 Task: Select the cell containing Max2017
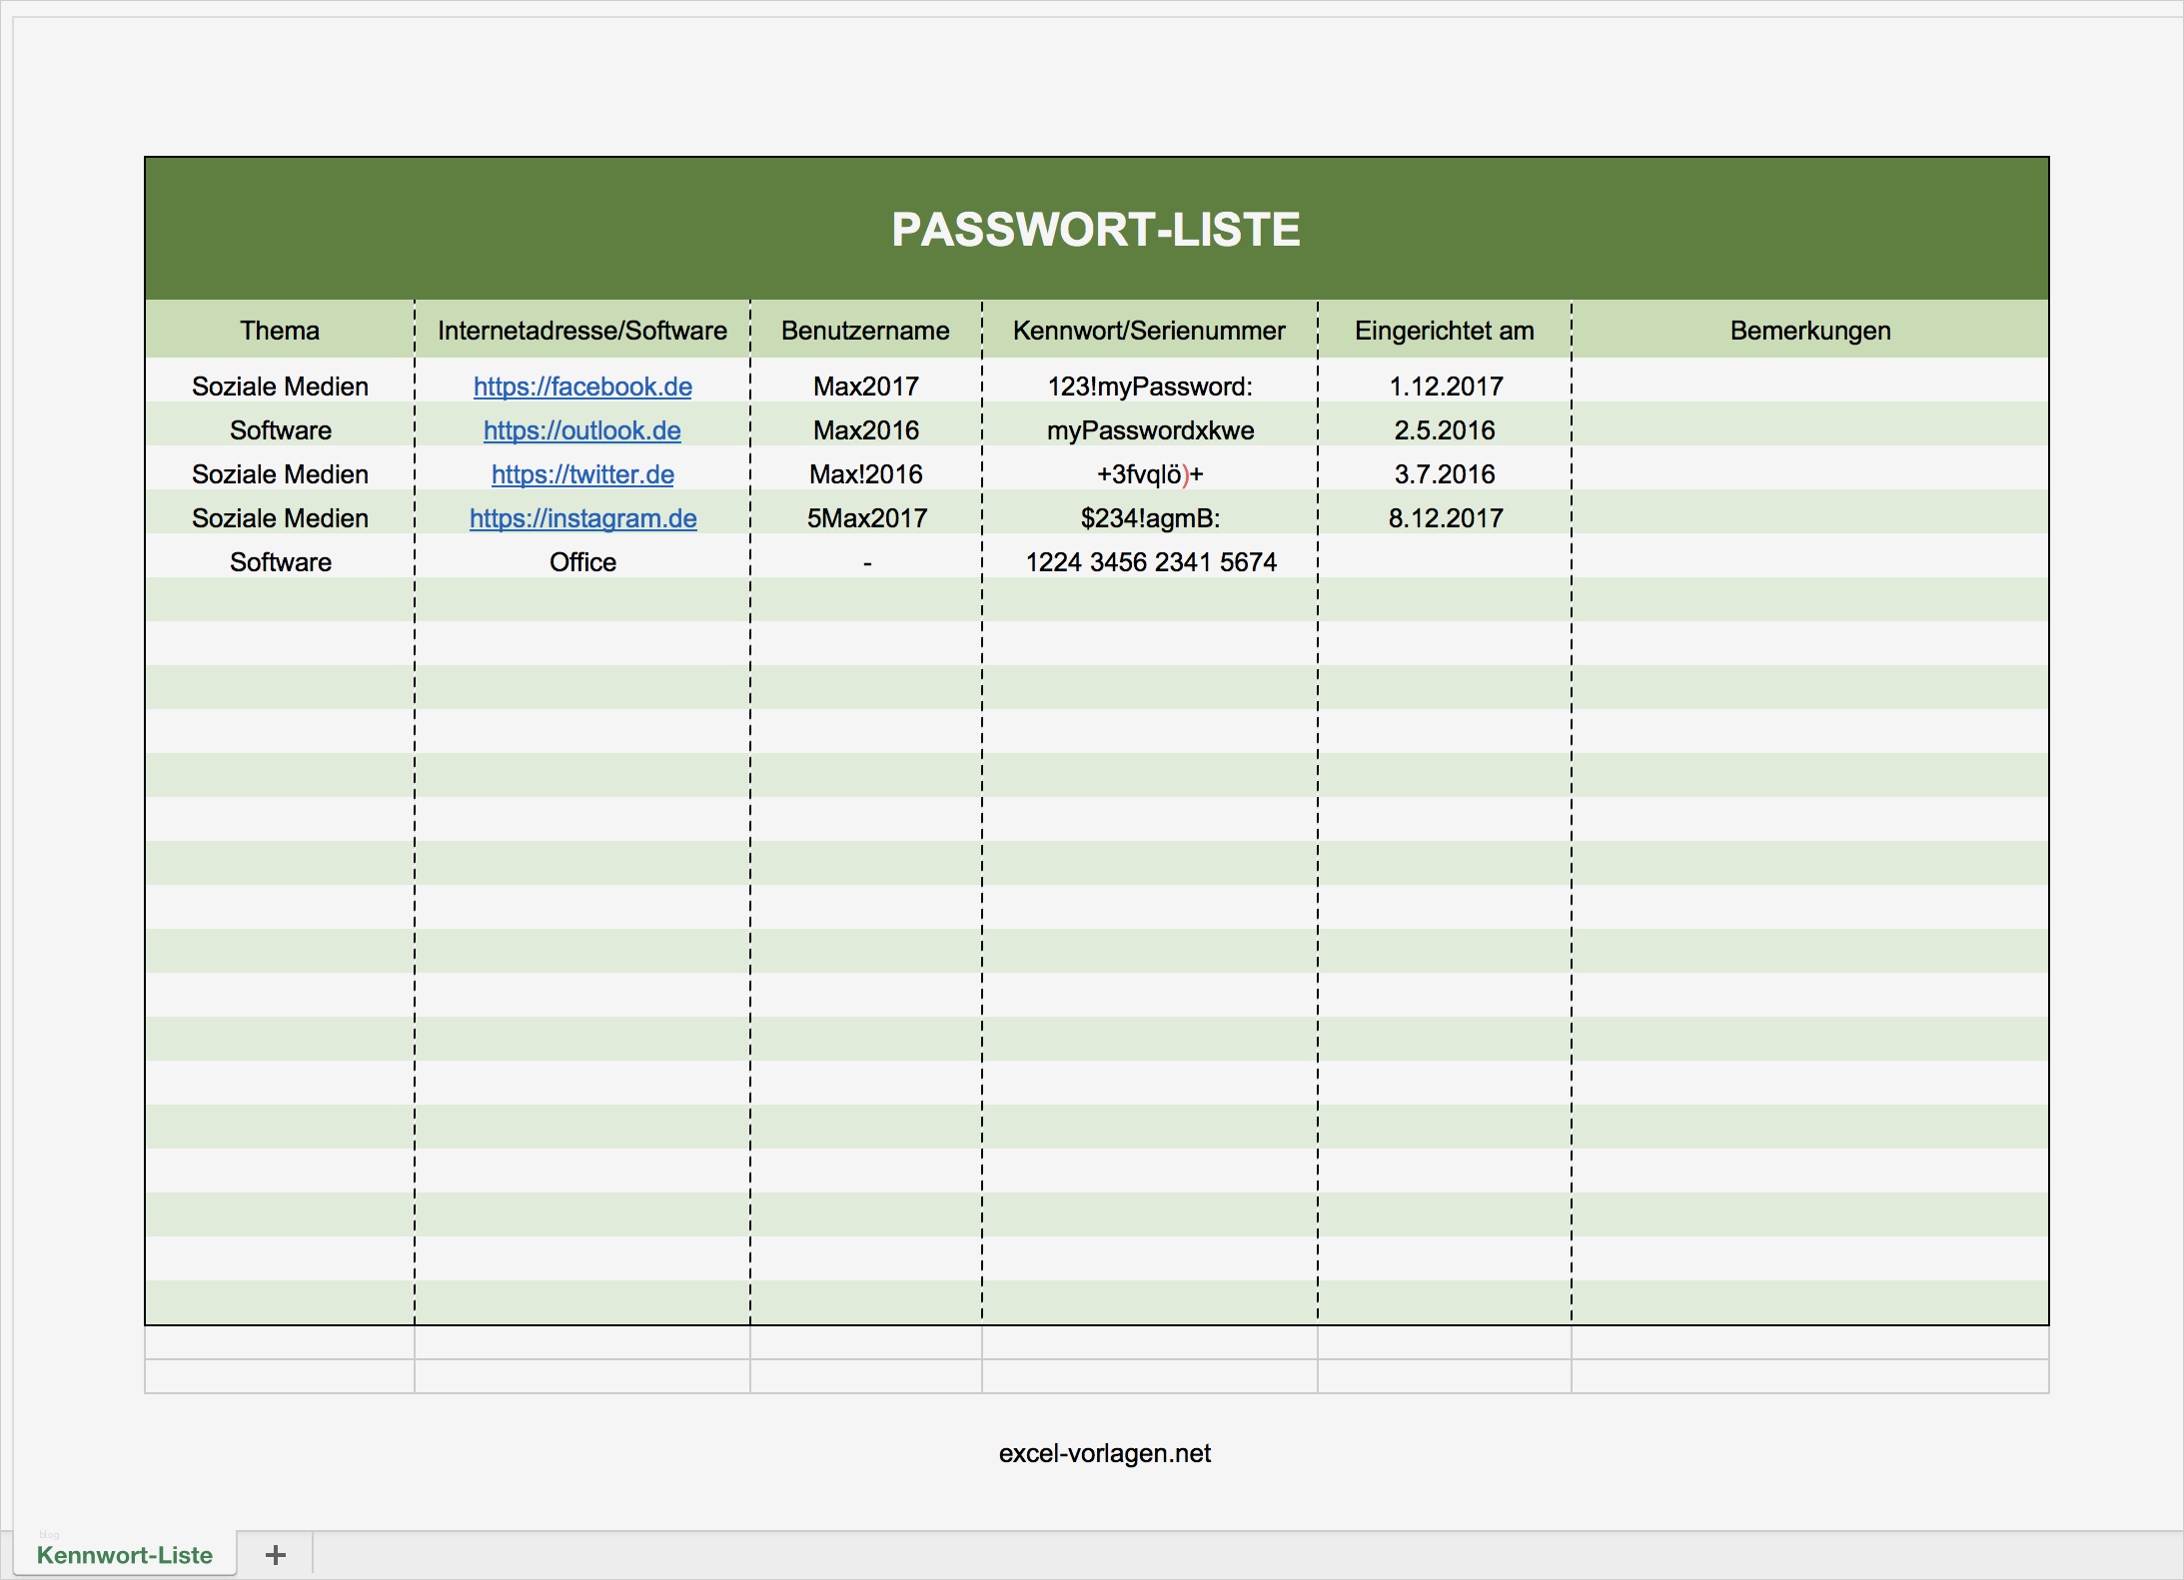click(x=865, y=387)
